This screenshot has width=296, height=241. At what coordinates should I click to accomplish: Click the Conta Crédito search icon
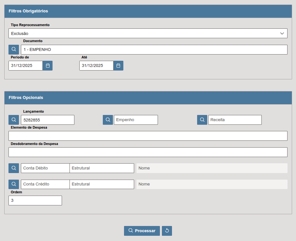pos(14,184)
